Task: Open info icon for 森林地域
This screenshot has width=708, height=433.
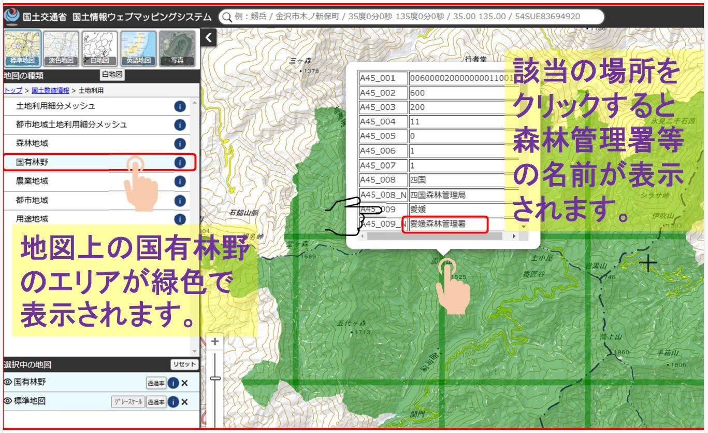Action: point(180,144)
